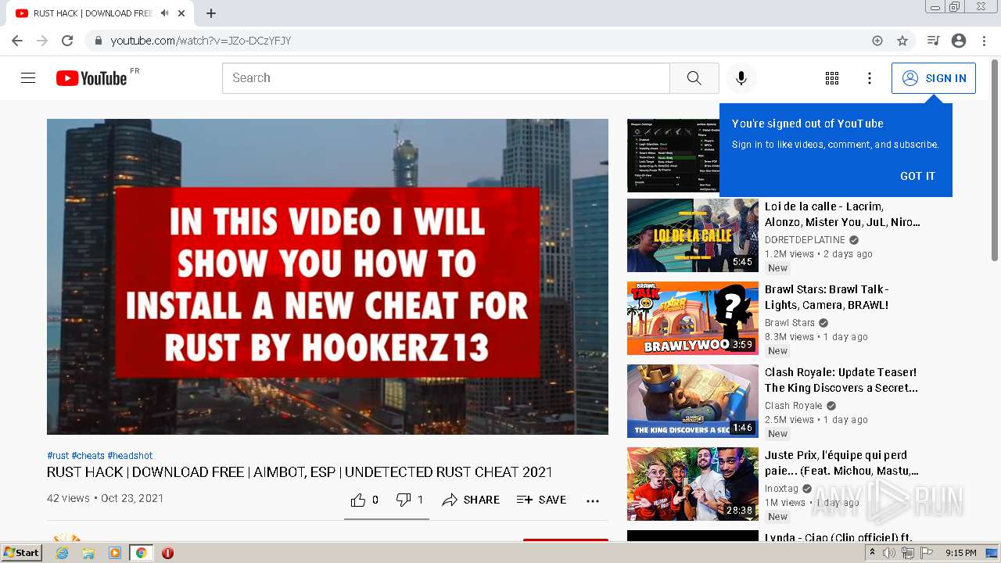Open 'Brawl Stars: Brawl Talk' title
1001x563 pixels.
click(x=827, y=297)
